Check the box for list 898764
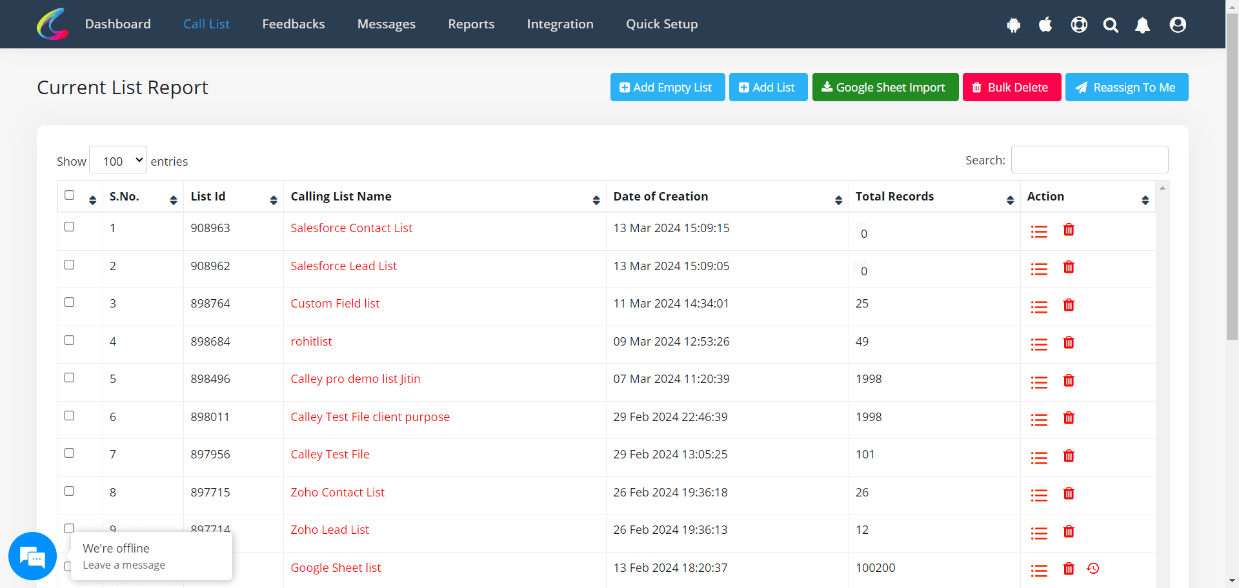Viewport: 1239px width, 588px height. coord(70,302)
